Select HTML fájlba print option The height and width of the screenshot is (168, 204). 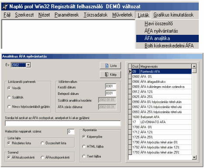pos(84,147)
